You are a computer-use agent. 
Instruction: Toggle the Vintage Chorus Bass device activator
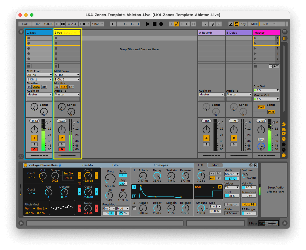(25, 165)
